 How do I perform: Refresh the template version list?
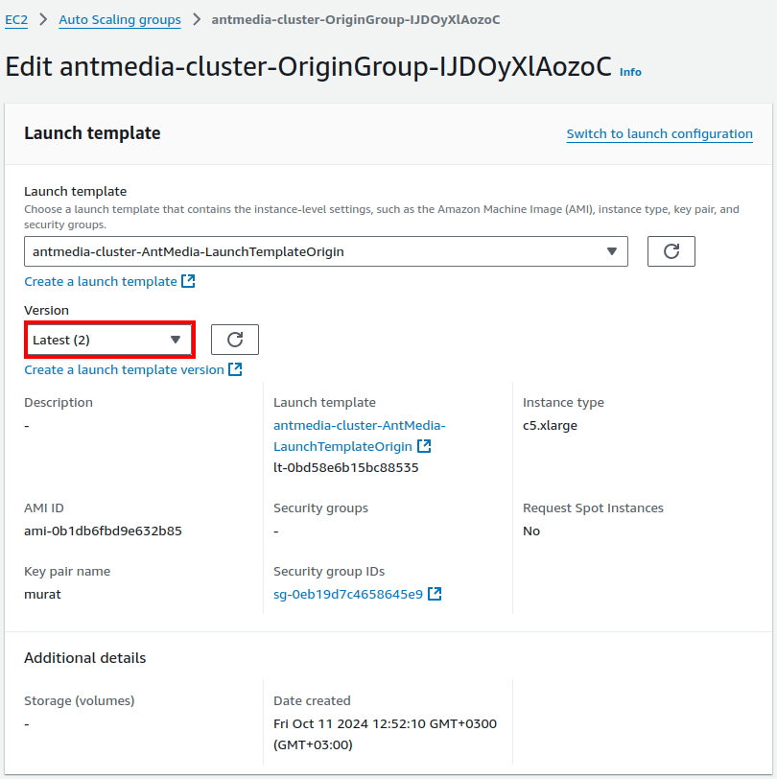[235, 340]
